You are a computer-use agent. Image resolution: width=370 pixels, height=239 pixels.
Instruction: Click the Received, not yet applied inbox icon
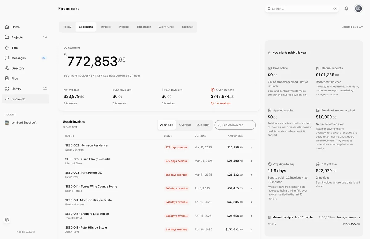click(x=318, y=110)
